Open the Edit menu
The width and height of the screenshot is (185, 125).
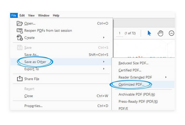[22, 16]
